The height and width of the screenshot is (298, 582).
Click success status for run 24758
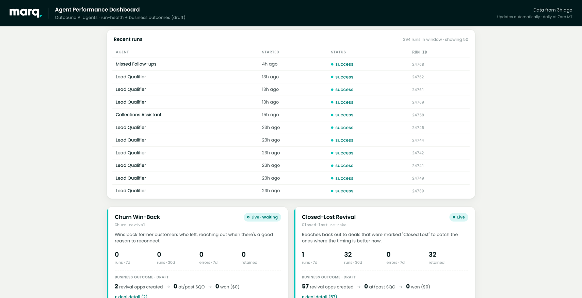(x=342, y=115)
